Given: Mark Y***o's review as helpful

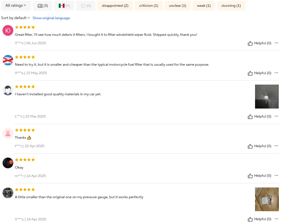Looking at the screenshot, I should click(x=259, y=43).
